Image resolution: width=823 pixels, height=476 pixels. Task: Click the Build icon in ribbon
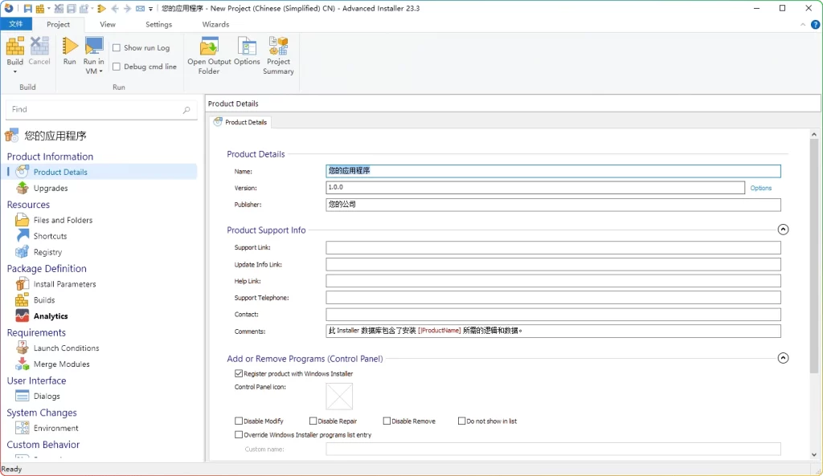(x=15, y=47)
